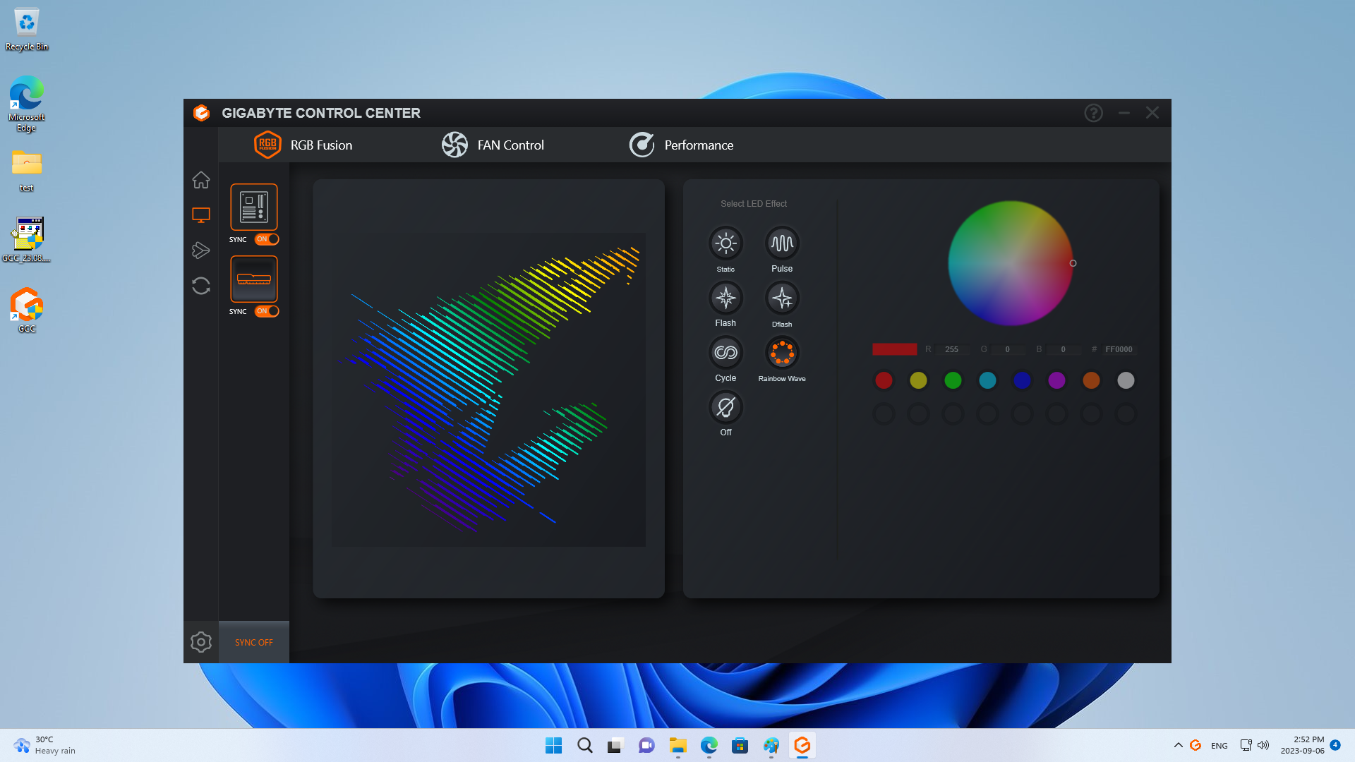Select the Flash LED effect

pos(725,298)
